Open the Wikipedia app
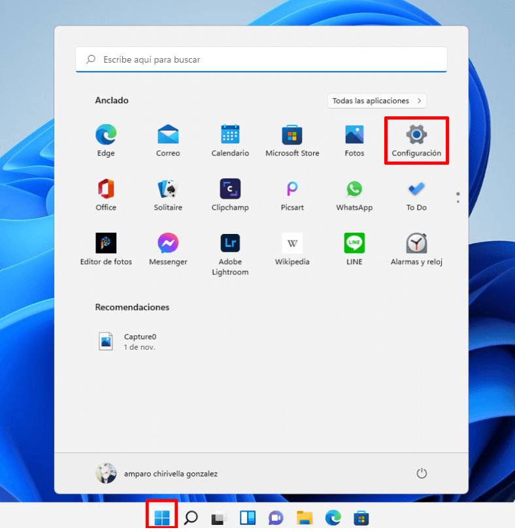Screen dimensions: 515x532 click(x=292, y=249)
